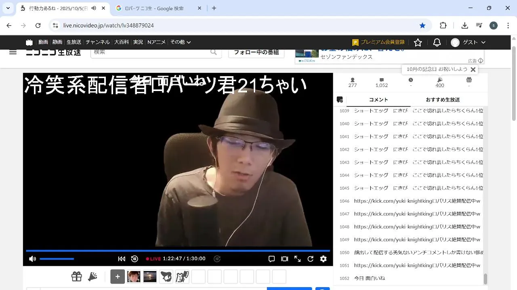Click the comment list scrollbar thumb

(485, 278)
